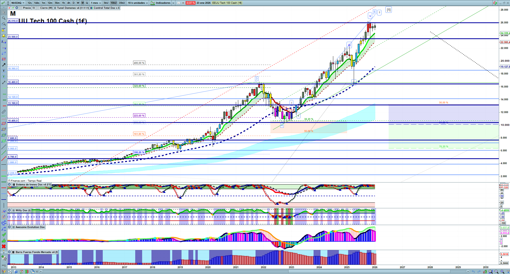This screenshot has width=510, height=274.
Task: Click the red down-arrow panel icon
Action: click(x=9, y=8)
